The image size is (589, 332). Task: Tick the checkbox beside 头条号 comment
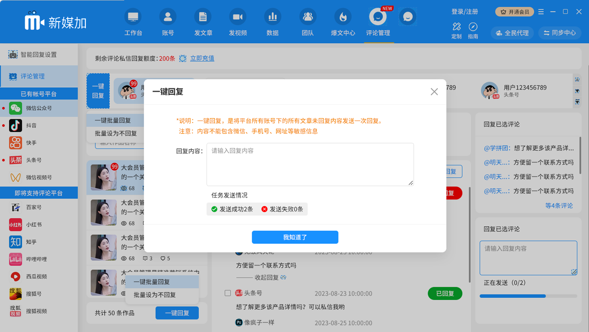coord(228,293)
